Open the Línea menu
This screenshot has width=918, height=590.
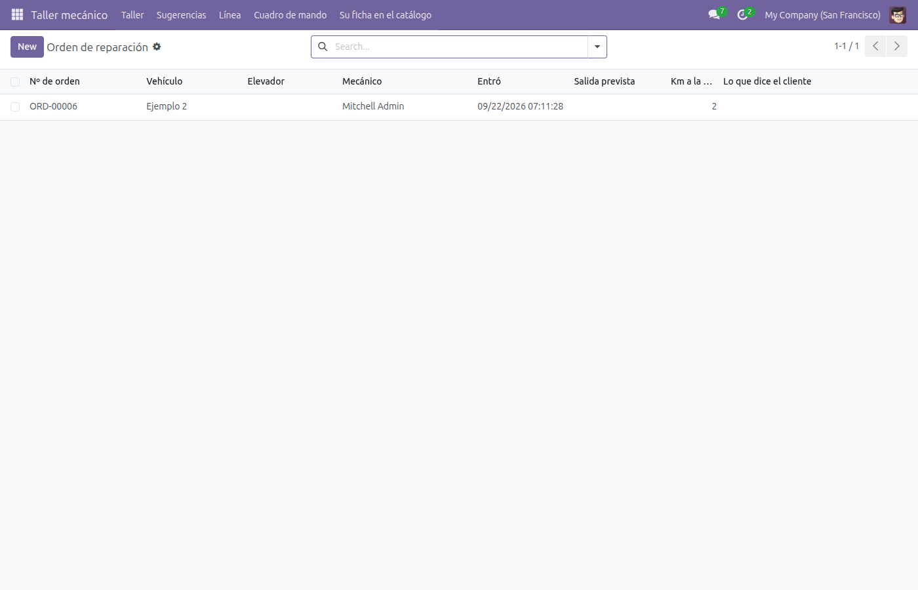(229, 15)
